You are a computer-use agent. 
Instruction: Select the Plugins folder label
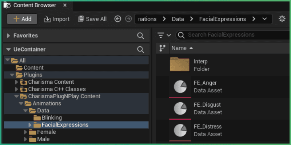(x=33, y=75)
